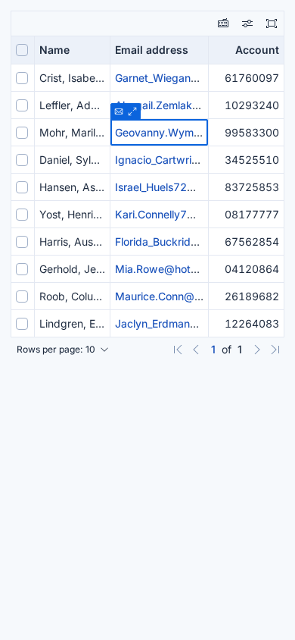Go to first page arrow
Viewport: 295px width, 640px height.
178,350
